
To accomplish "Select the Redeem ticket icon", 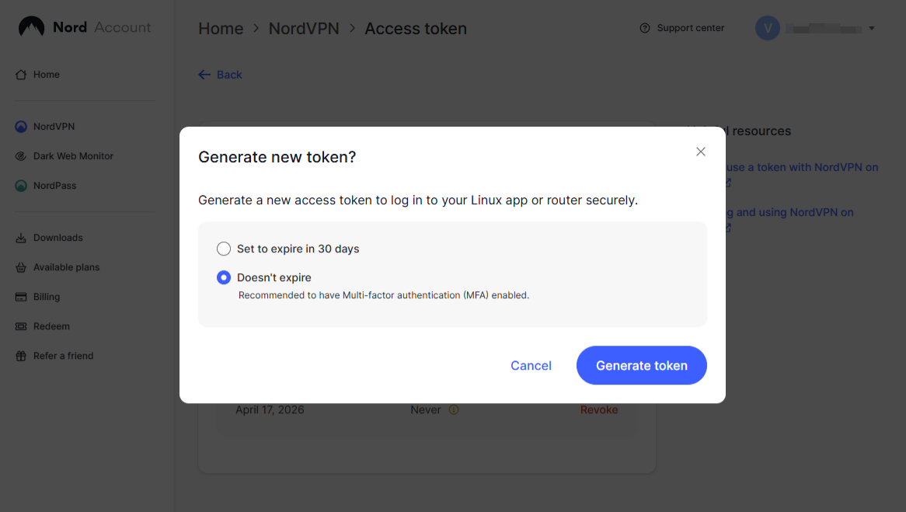I will point(20,326).
